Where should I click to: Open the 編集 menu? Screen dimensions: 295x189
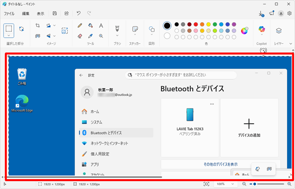26,14
